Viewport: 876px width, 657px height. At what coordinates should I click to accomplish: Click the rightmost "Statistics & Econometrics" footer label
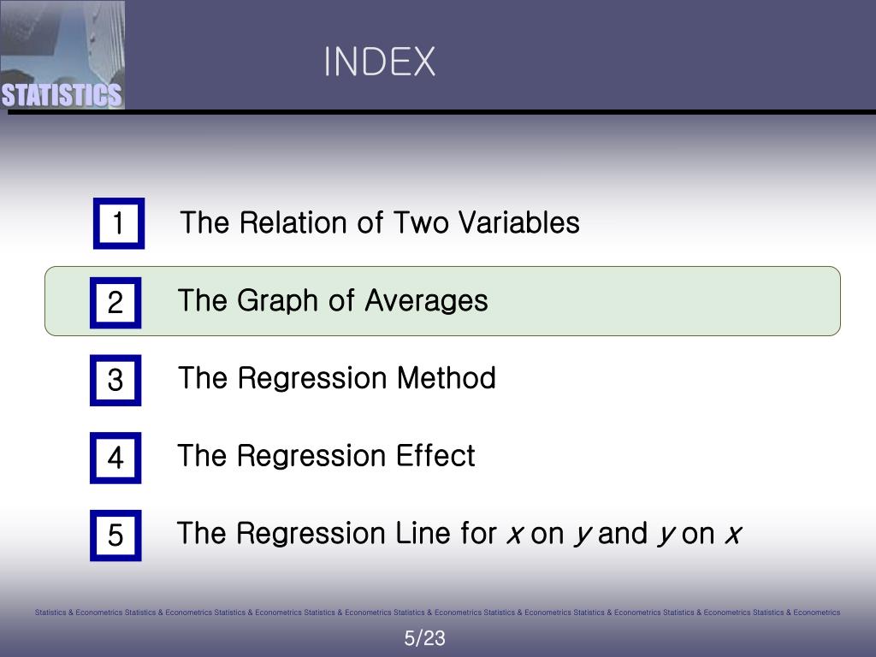click(x=796, y=613)
